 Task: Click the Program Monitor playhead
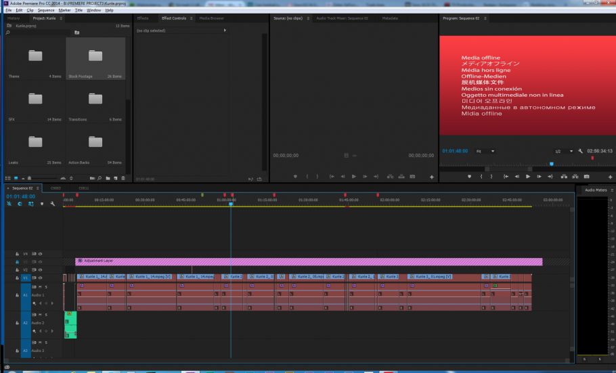(551, 163)
